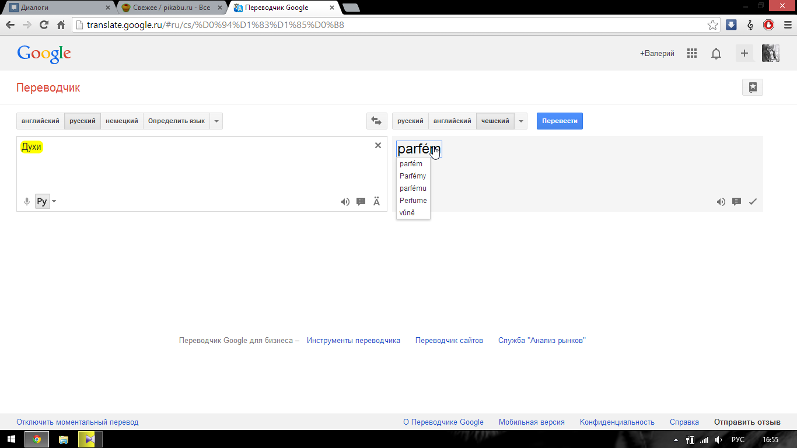Click the microphone voice input icon
The width and height of the screenshot is (797, 448).
pos(26,202)
